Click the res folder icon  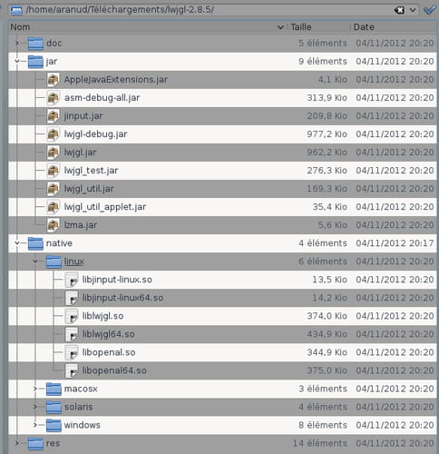35,443
